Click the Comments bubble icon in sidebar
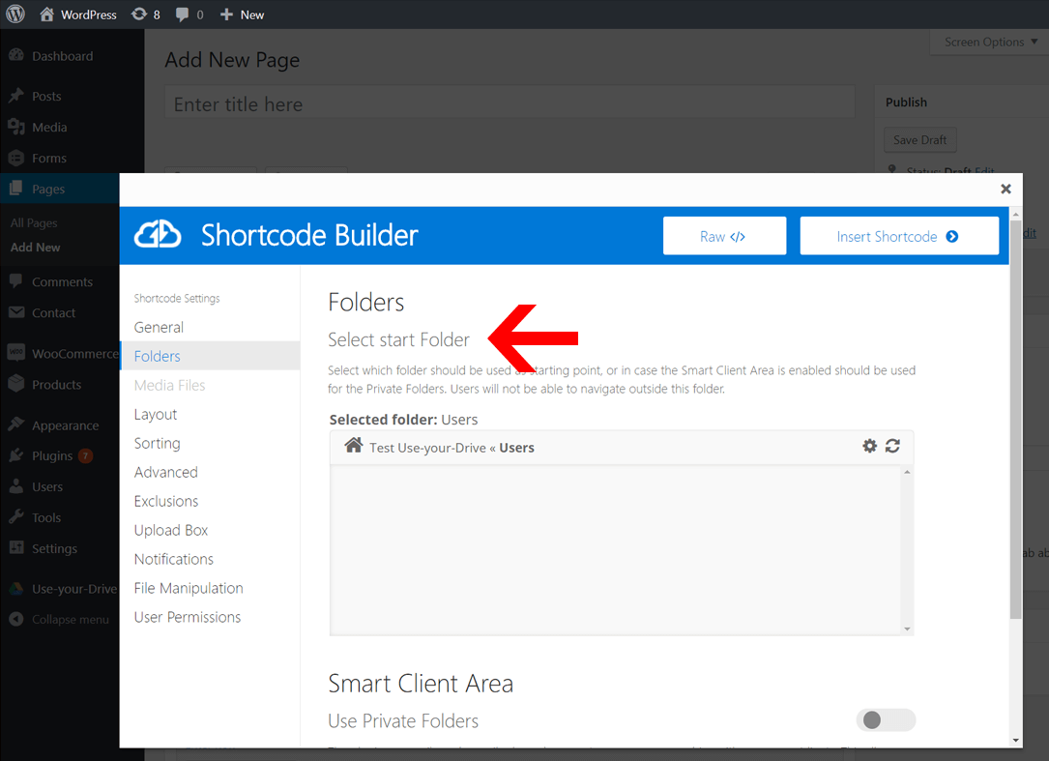The image size is (1049, 761). point(16,281)
